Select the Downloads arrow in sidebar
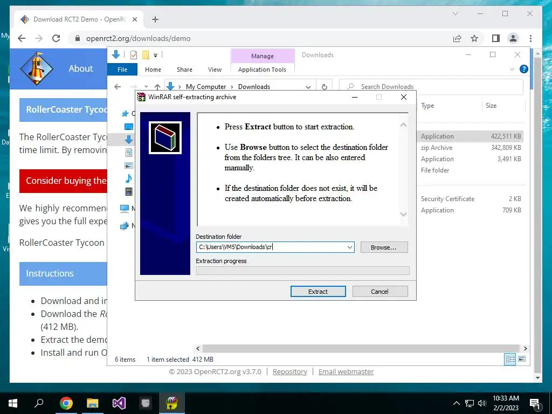The image size is (552, 414). 129,140
